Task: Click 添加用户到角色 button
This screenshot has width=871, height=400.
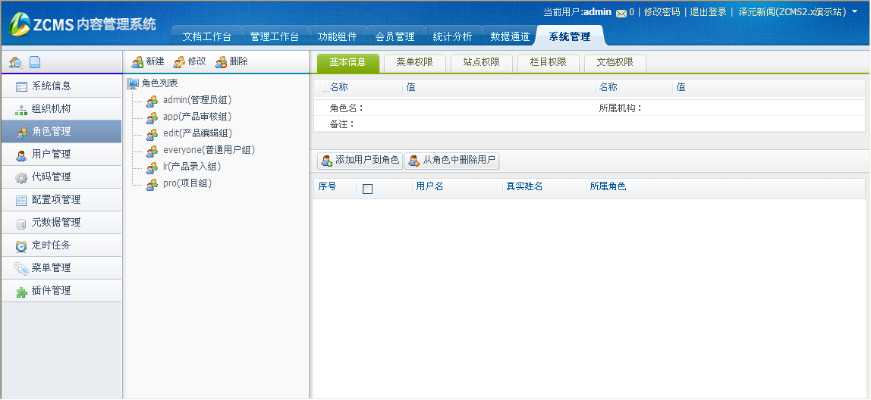Action: click(x=360, y=161)
